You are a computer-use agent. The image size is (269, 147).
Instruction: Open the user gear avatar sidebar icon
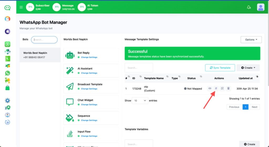point(7,115)
